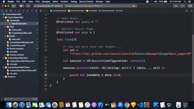This screenshot has width=194, height=109.
Task: Click SearchUser.swift in the jump bar
Action: click(x=107, y=11)
